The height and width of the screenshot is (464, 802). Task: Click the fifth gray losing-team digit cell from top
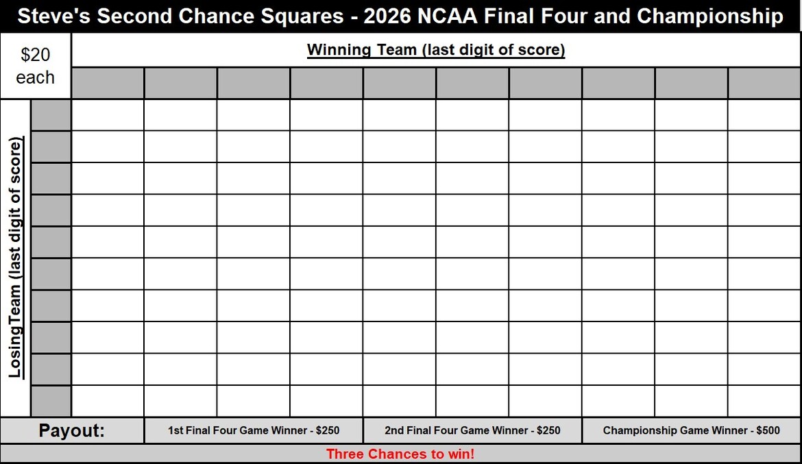(x=51, y=242)
